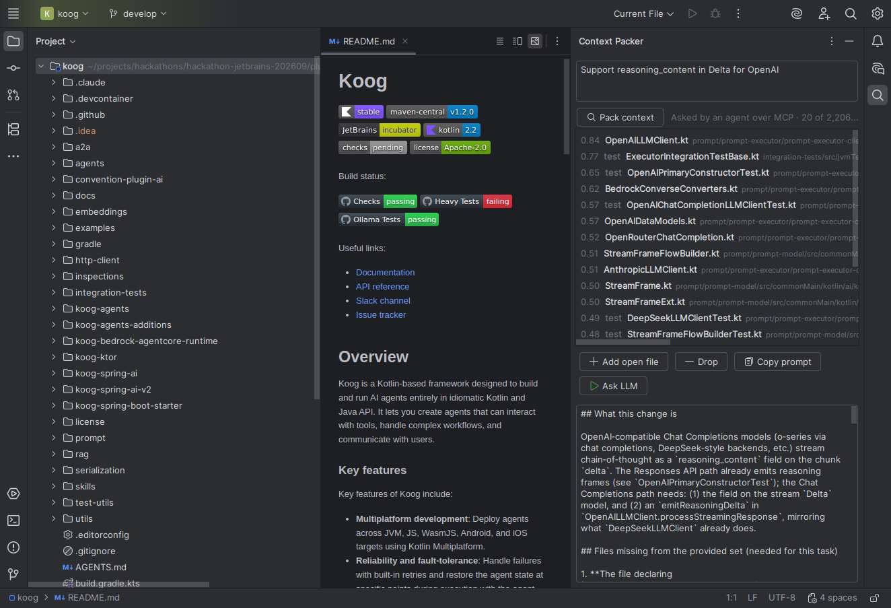Viewport: 891px width, 608px height.
Task: Debug the current file
Action: (x=715, y=13)
